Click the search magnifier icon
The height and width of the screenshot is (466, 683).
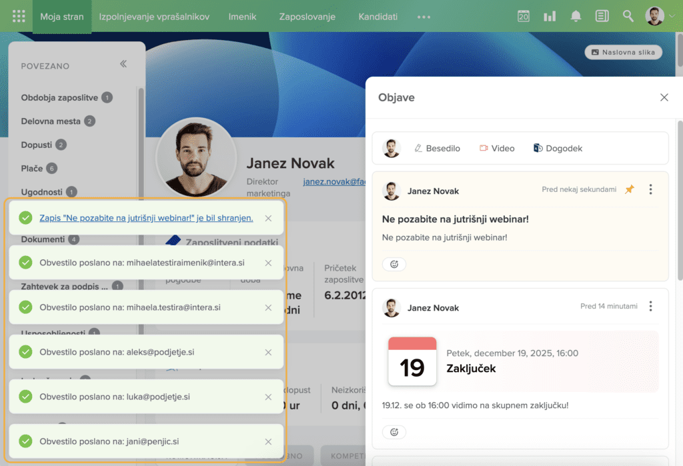pos(628,16)
